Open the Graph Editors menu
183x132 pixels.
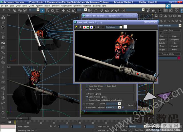coord(67,6)
